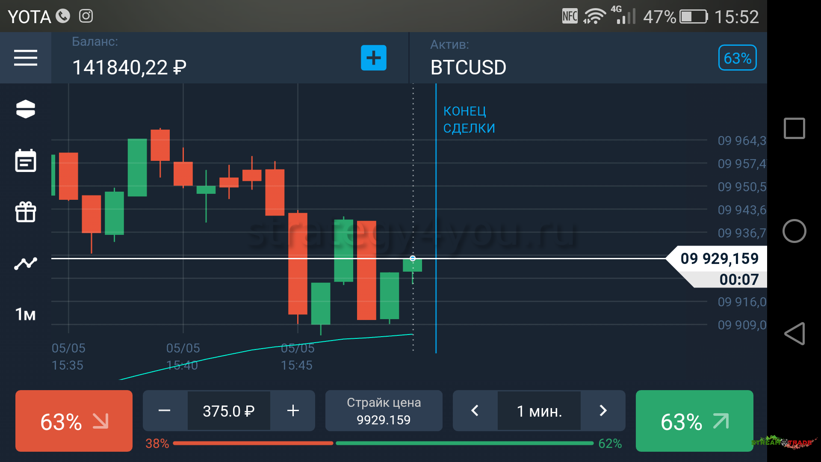Decrease trade amount with minus button
The width and height of the screenshot is (821, 462).
coord(165,411)
